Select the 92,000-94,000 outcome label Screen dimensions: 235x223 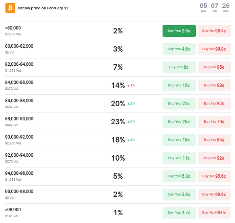pos(19,155)
